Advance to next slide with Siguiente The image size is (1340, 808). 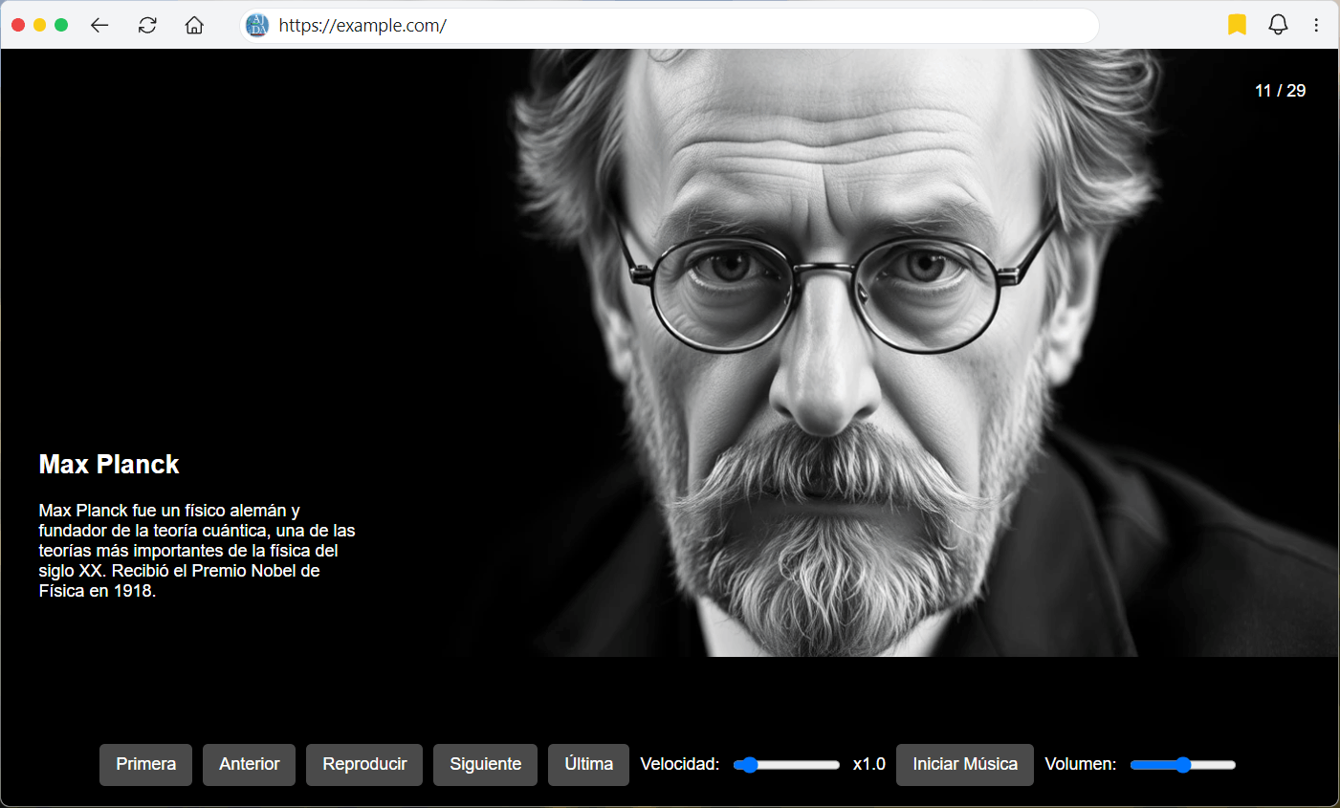point(485,764)
